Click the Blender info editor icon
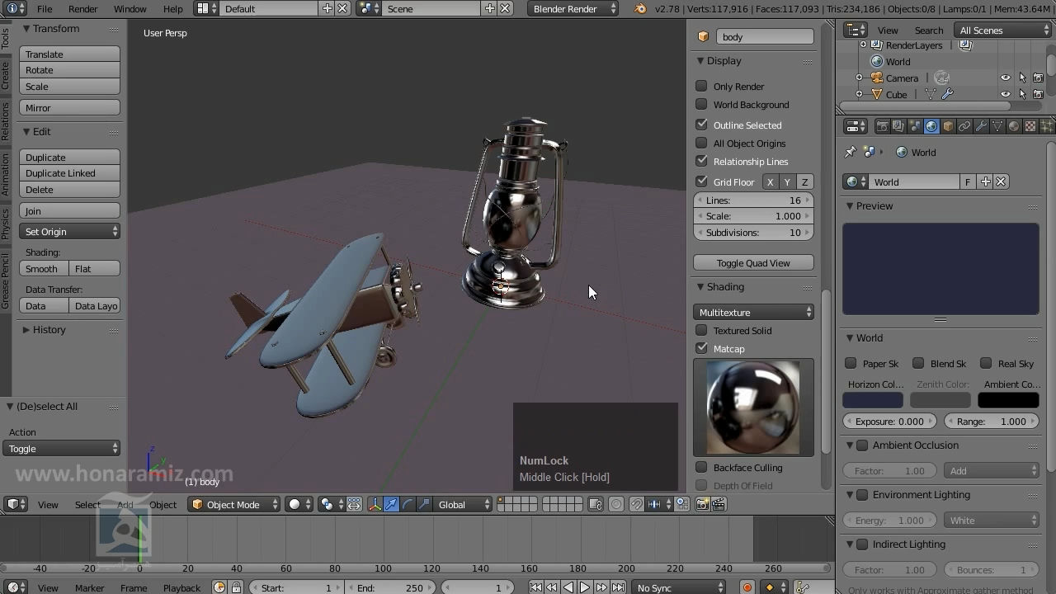 pos(16,8)
